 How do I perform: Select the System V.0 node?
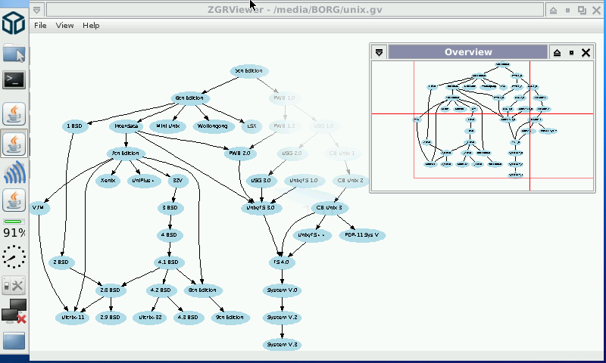pyautogui.click(x=282, y=290)
